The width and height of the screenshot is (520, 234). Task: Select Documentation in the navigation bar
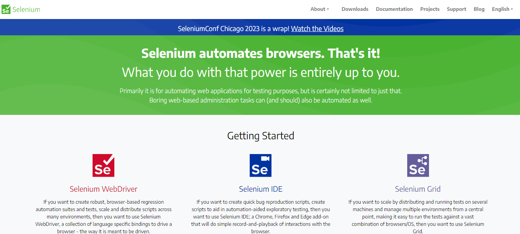[x=394, y=9]
